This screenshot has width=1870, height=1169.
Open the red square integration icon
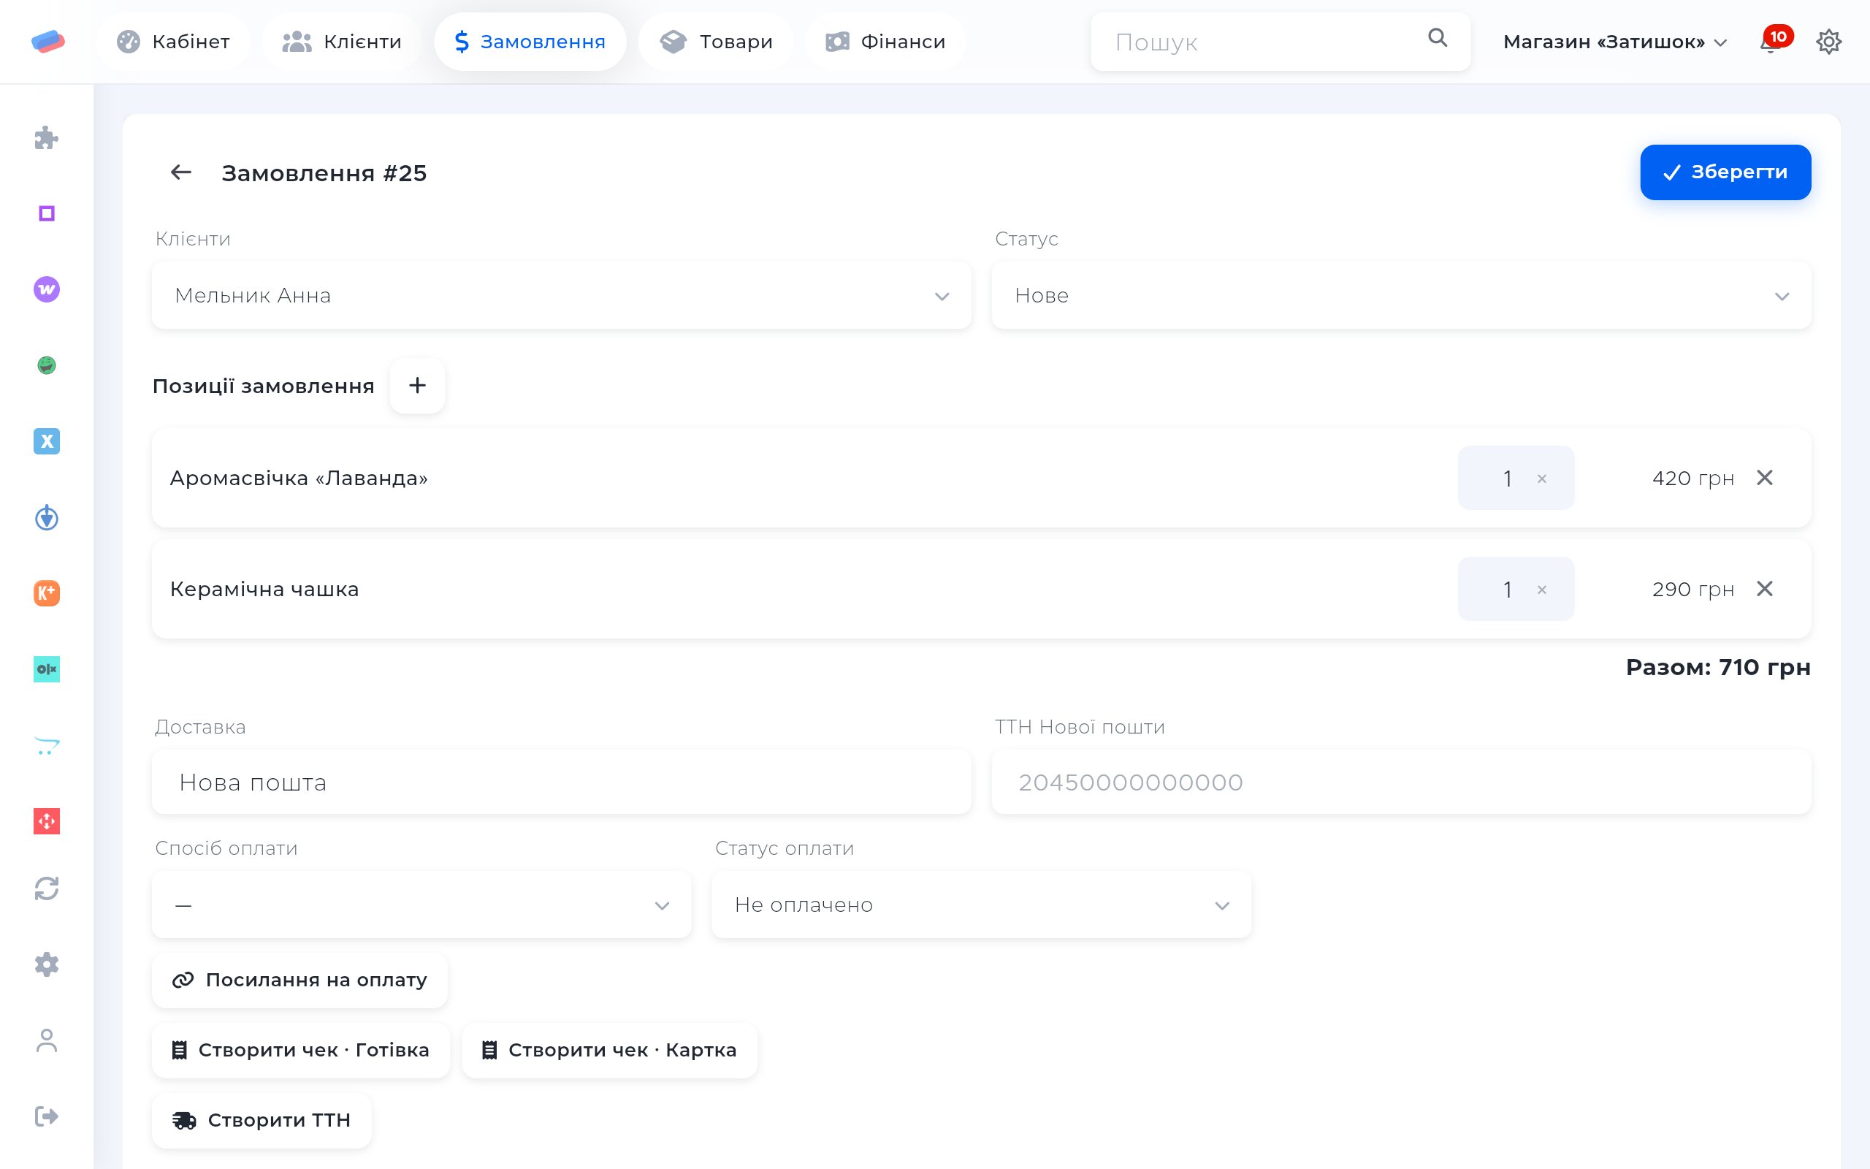click(x=46, y=821)
